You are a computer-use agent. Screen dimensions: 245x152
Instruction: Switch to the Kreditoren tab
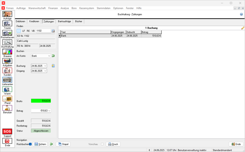34,21
